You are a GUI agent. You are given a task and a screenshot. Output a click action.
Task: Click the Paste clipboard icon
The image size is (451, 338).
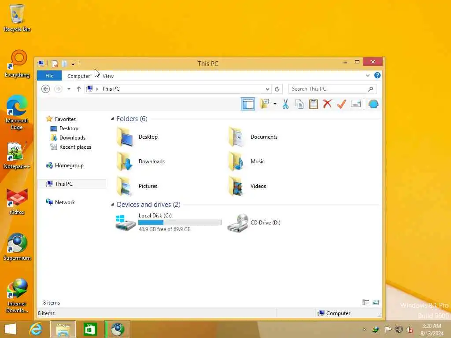pyautogui.click(x=313, y=104)
